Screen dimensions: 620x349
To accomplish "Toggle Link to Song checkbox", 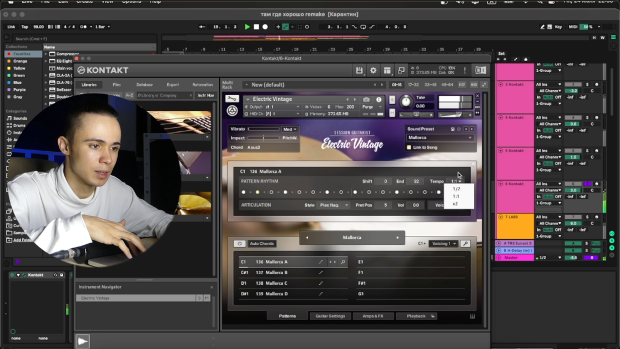I will (409, 147).
